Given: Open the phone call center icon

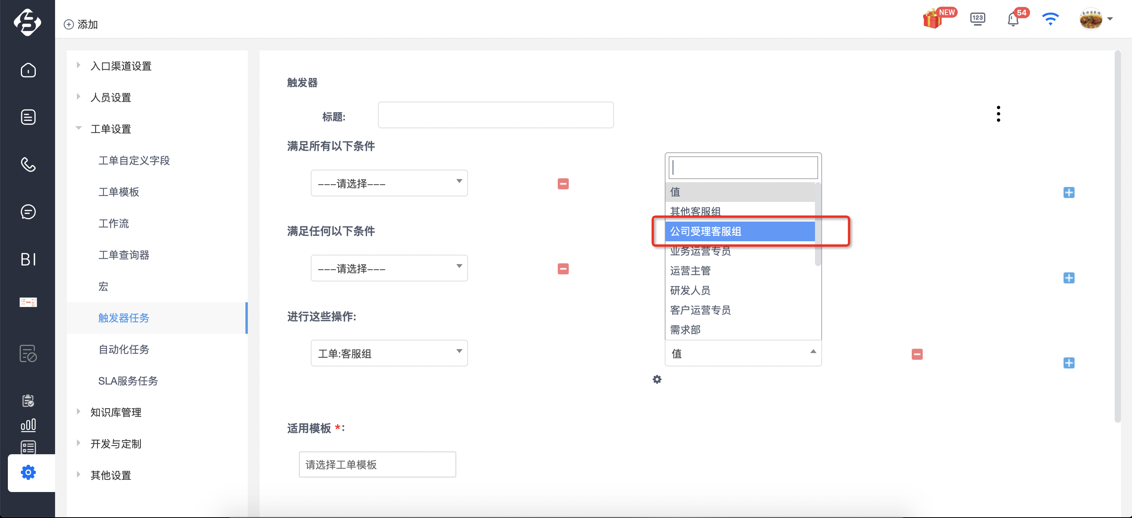Looking at the screenshot, I should [x=28, y=165].
